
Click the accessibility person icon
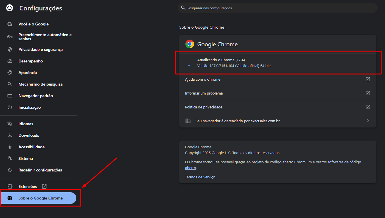tap(10, 147)
